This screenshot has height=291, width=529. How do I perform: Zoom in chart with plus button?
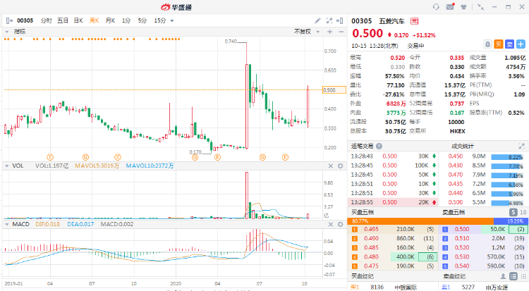(329, 32)
